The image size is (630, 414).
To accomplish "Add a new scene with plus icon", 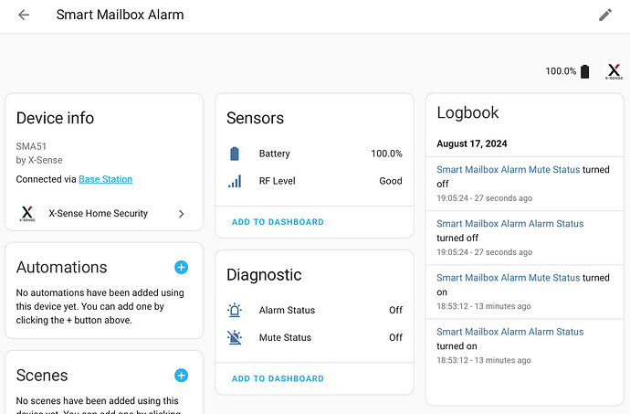I will pos(181,375).
